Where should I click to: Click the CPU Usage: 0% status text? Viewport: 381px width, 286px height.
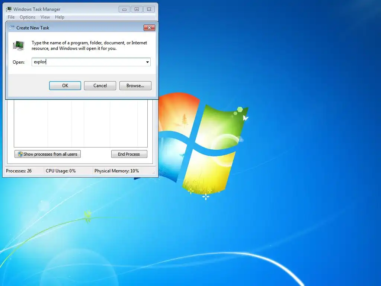pos(61,171)
